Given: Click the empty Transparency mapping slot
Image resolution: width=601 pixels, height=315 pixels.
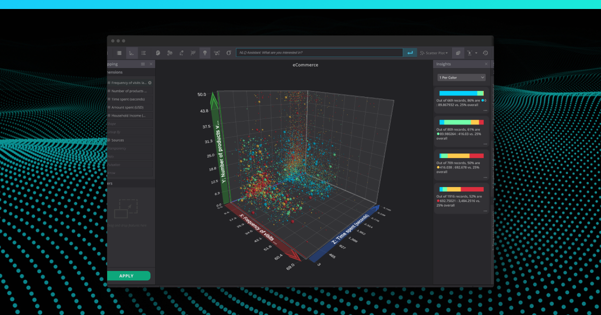Looking at the screenshot, I should tap(130, 148).
